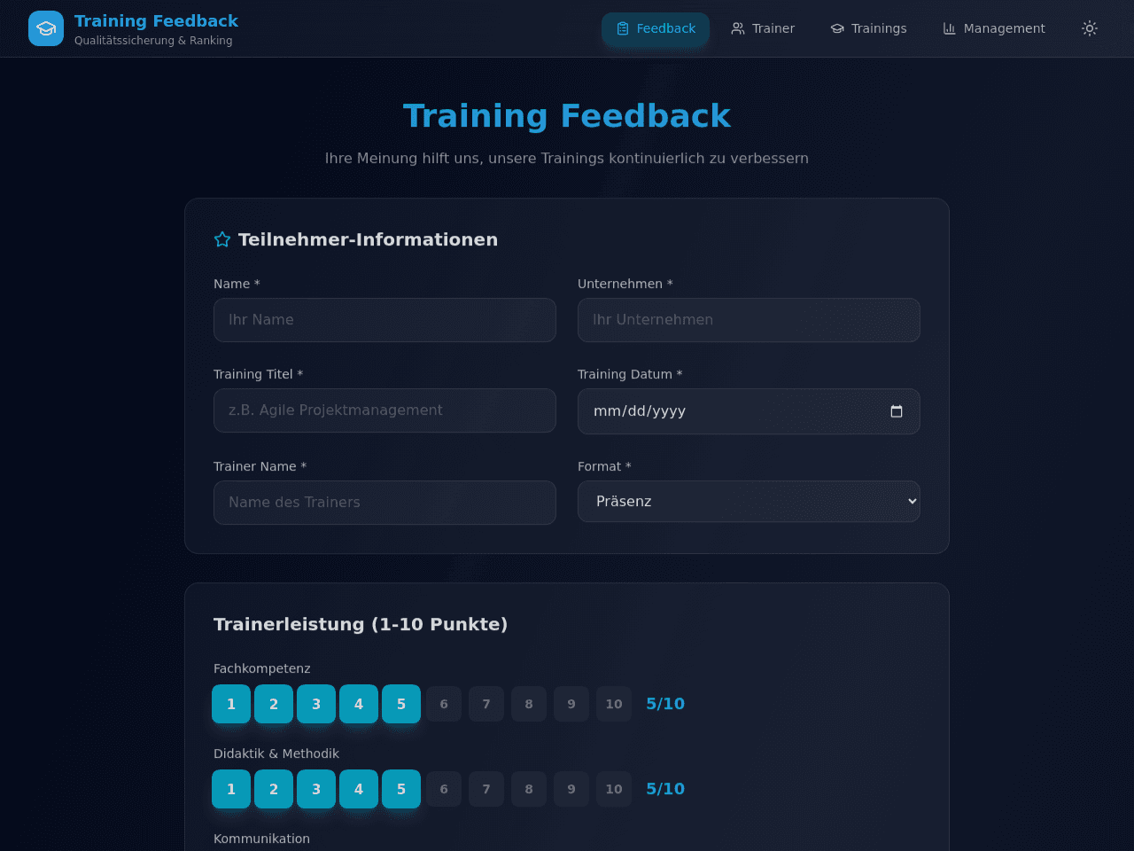
Task: Rate Didaktik & Methodik with 2
Action: pyautogui.click(x=274, y=789)
